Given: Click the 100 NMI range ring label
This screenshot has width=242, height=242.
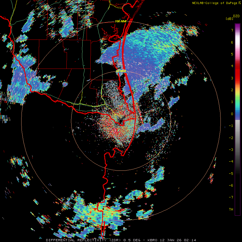Looking at the screenshot, I should pos(121,21).
